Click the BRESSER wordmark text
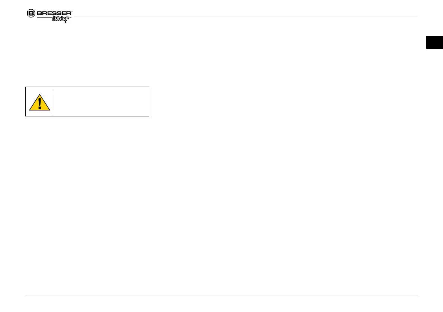 [54, 13]
